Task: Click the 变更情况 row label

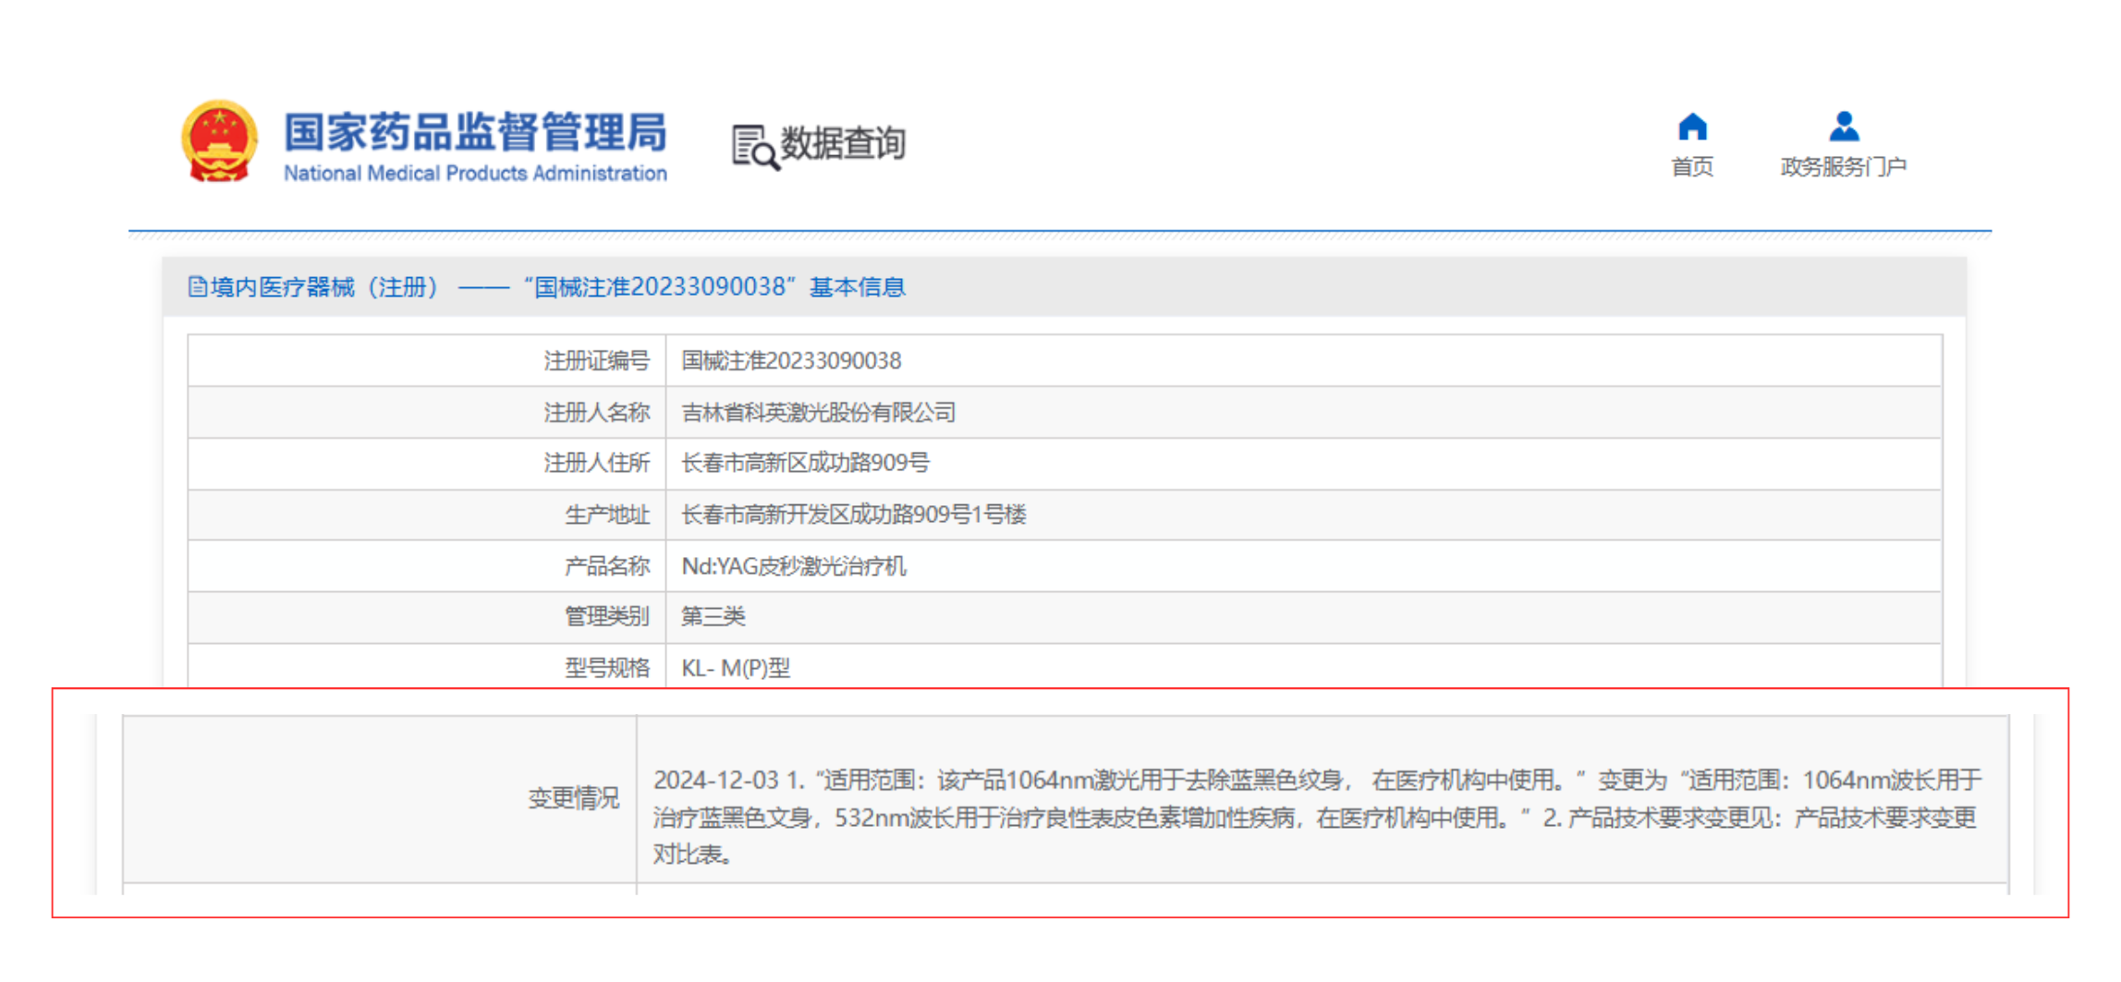Action: (x=573, y=798)
